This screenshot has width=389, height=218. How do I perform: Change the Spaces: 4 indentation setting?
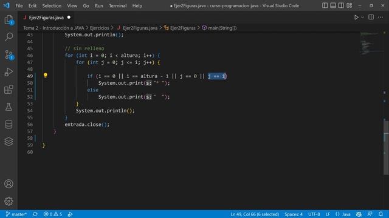[294, 214]
